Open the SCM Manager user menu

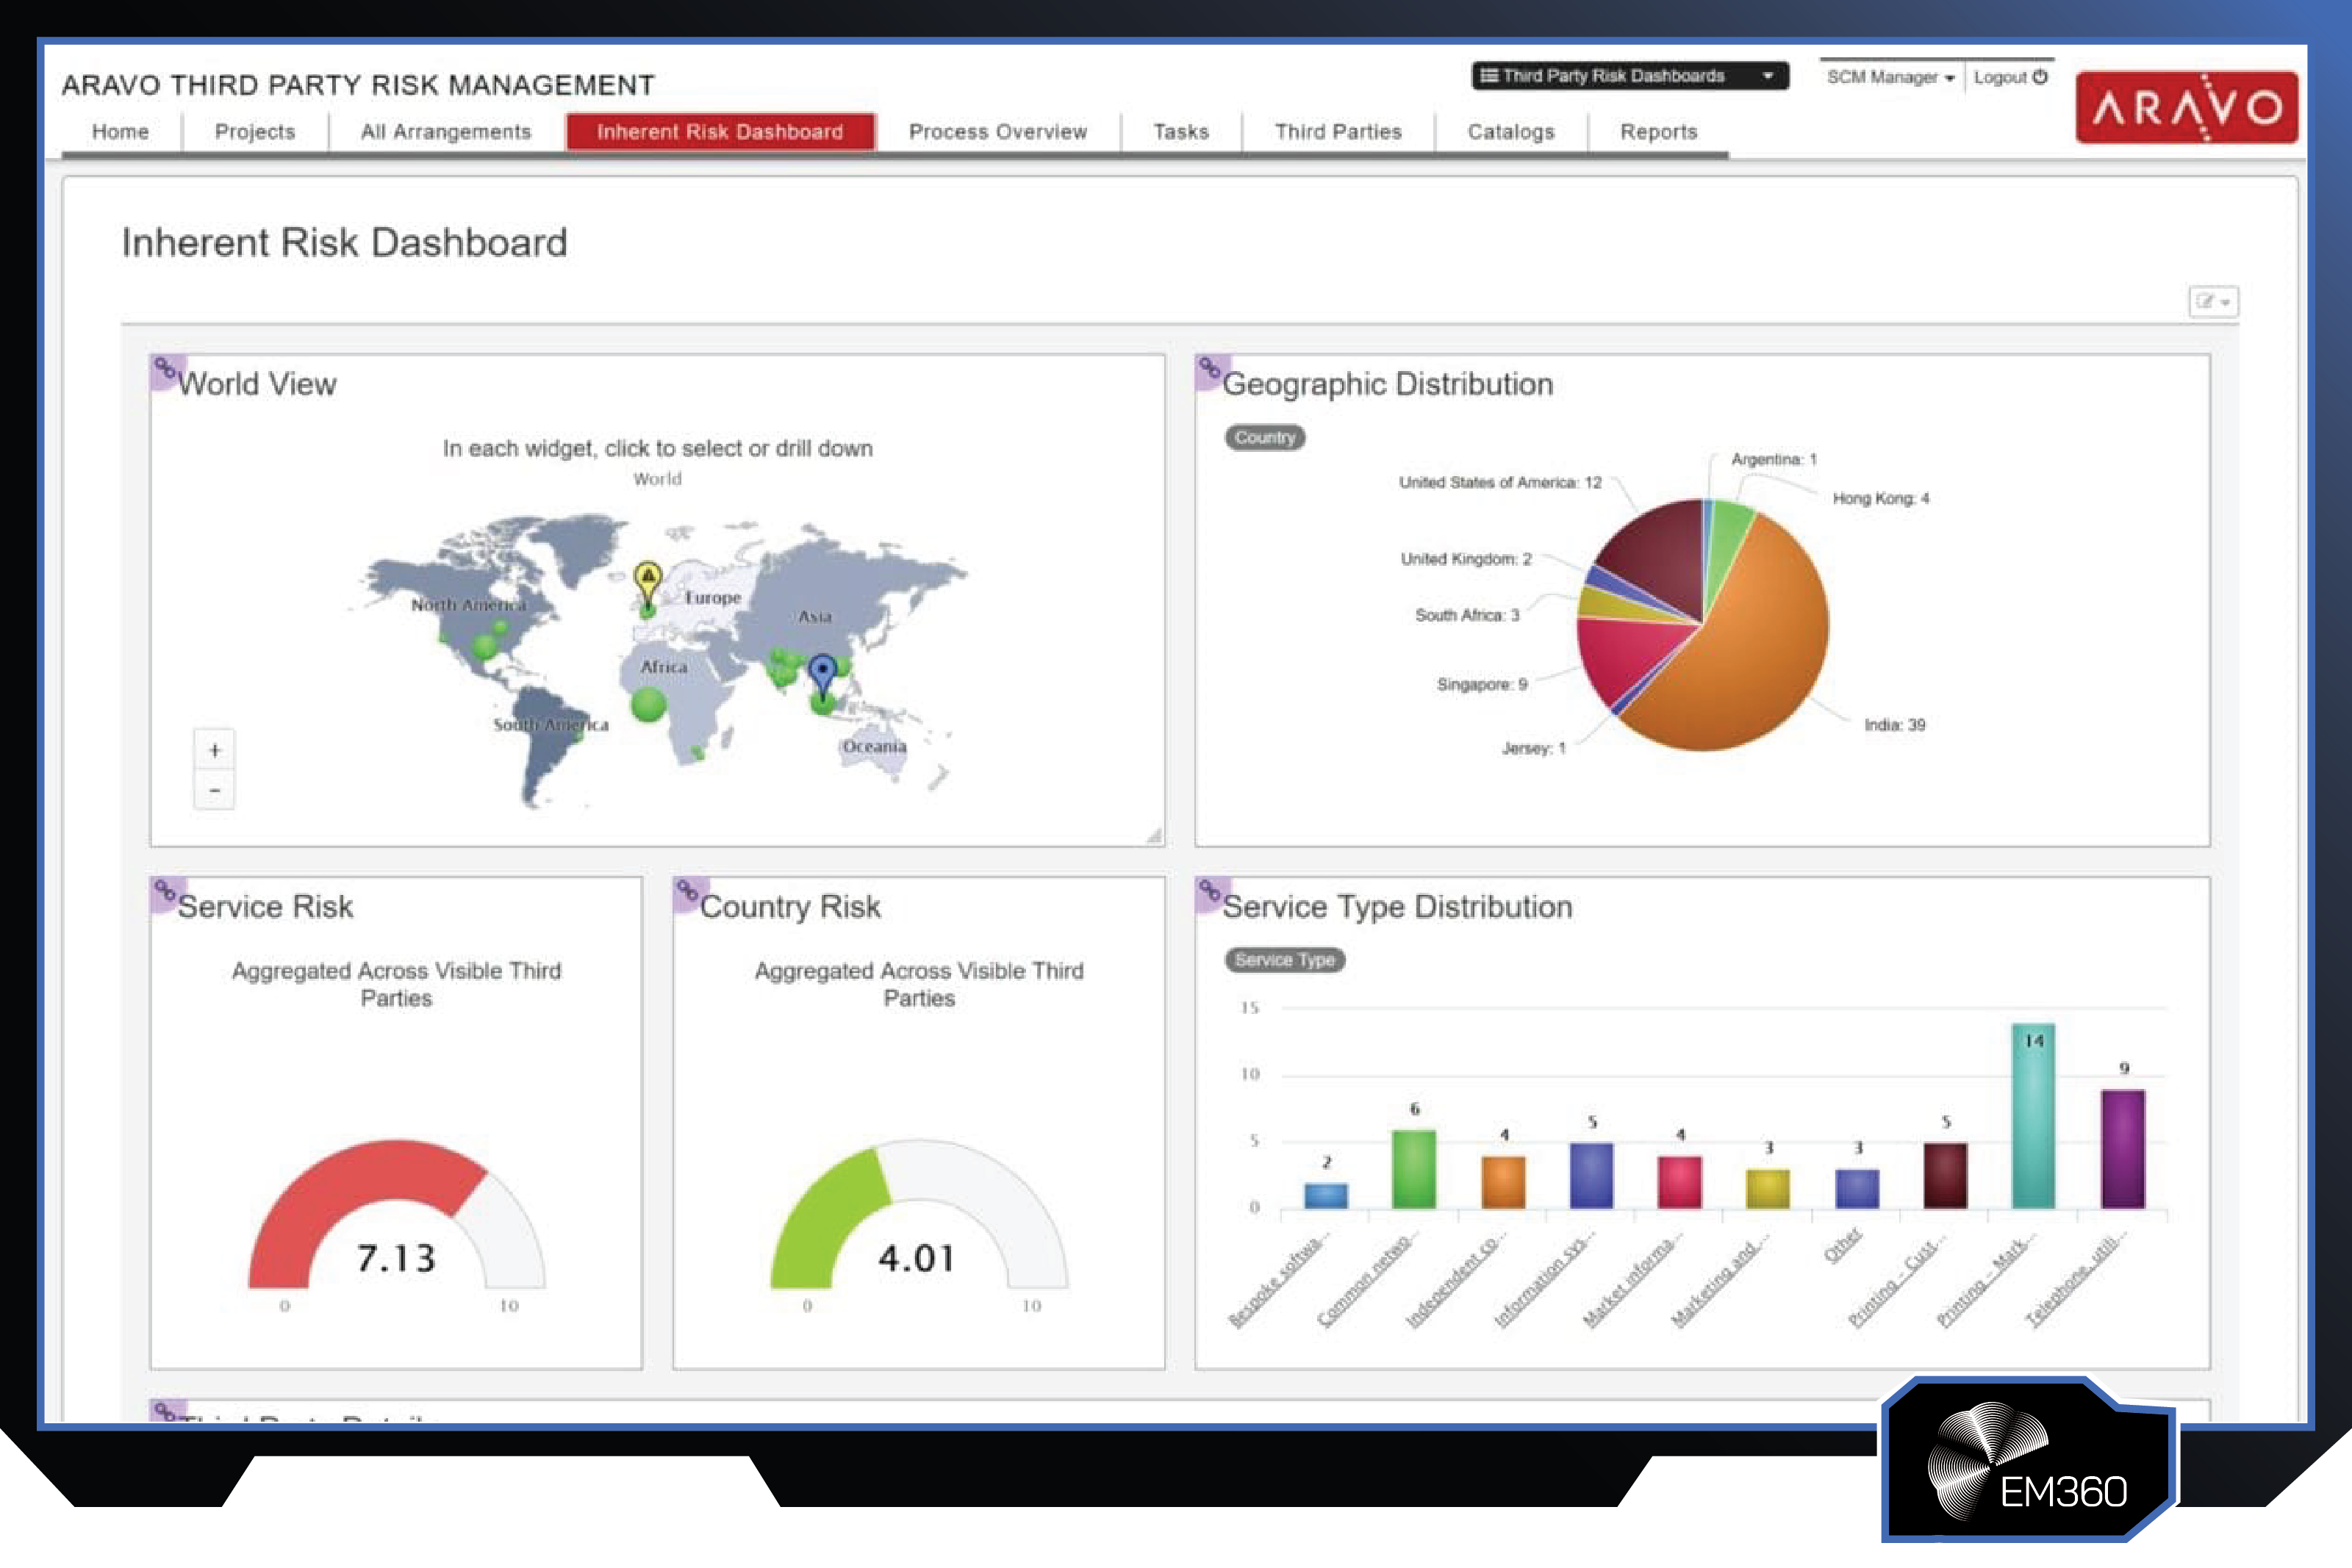[1890, 77]
